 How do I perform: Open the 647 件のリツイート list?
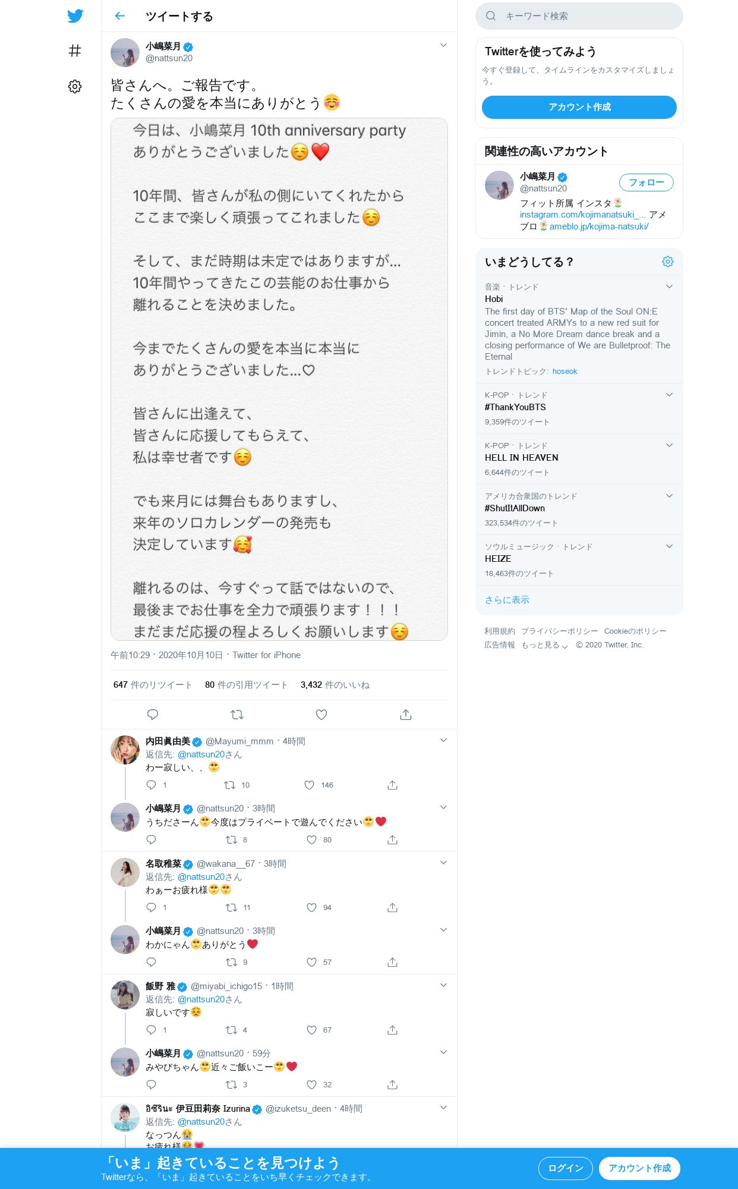[x=153, y=685]
